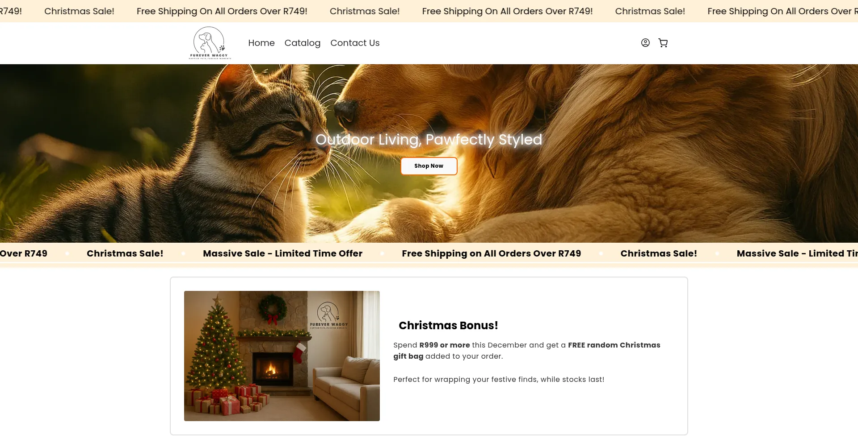Screen dimensions: 858x443
Task: Click the Christmas fireplace promo image
Action: click(282, 356)
